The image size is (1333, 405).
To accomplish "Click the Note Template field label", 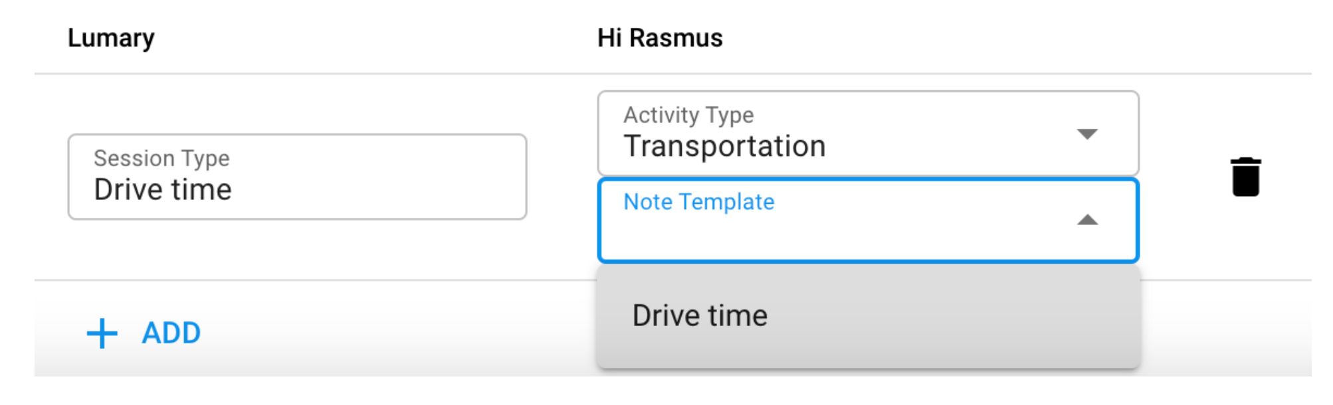I will coord(698,202).
